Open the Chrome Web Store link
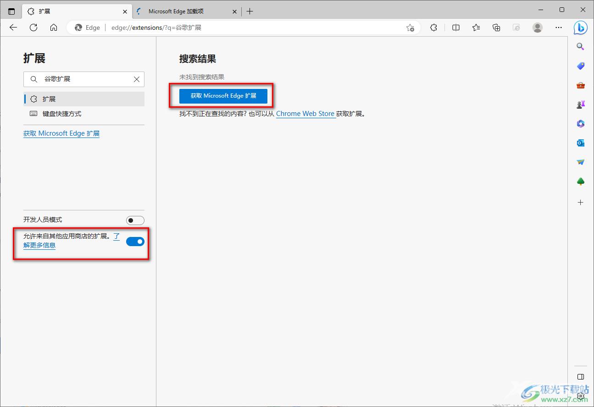 (x=305, y=114)
